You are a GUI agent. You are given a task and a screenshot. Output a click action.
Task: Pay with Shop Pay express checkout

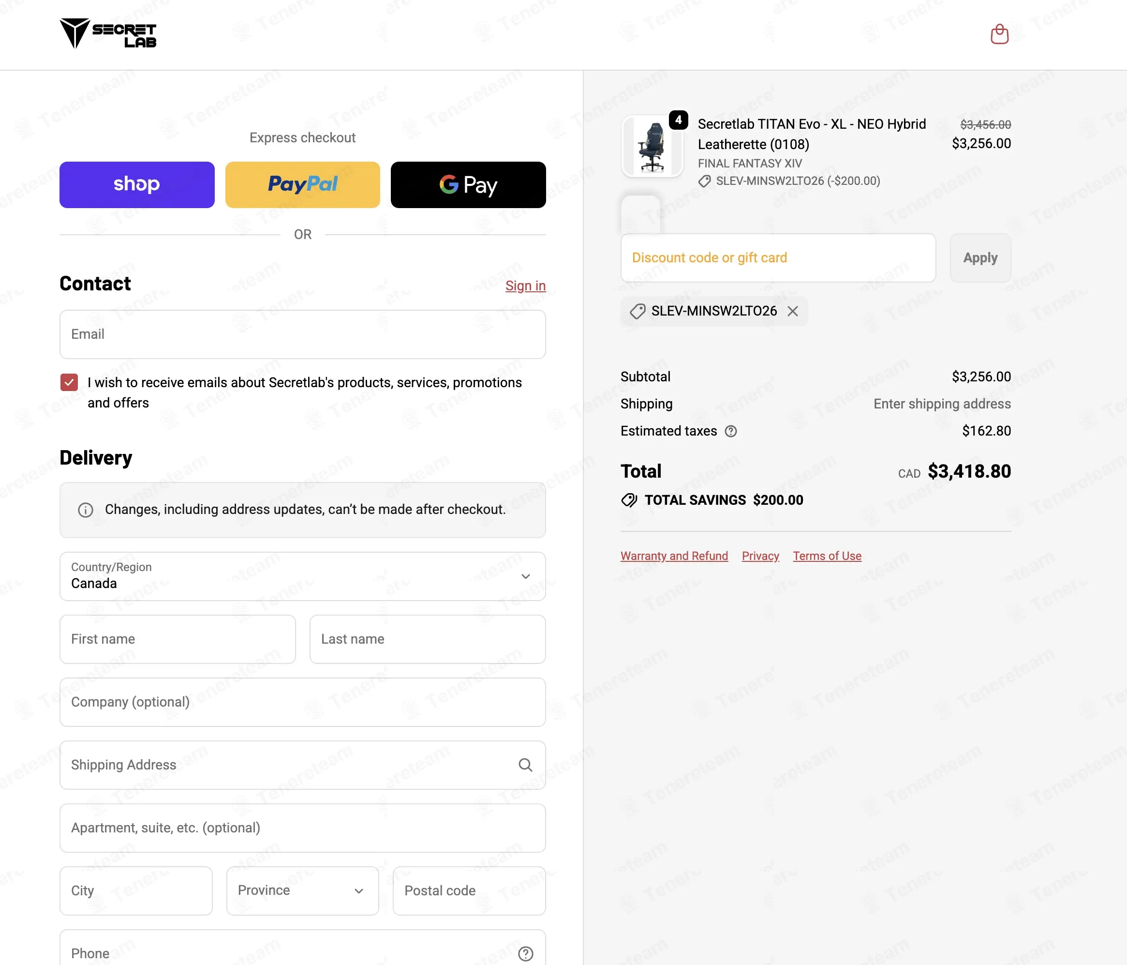click(137, 184)
